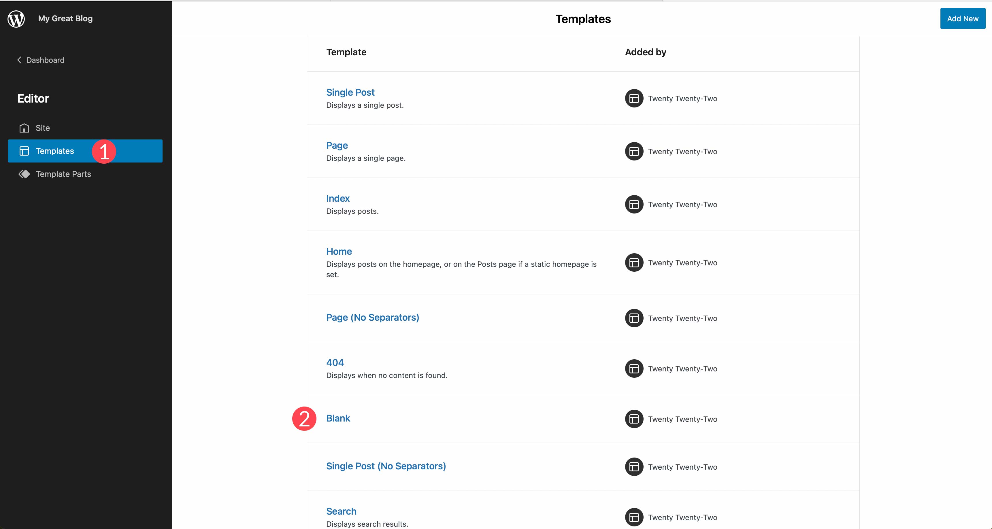The image size is (992, 529).
Task: Click the theme icon in the Blank row
Action: click(634, 419)
